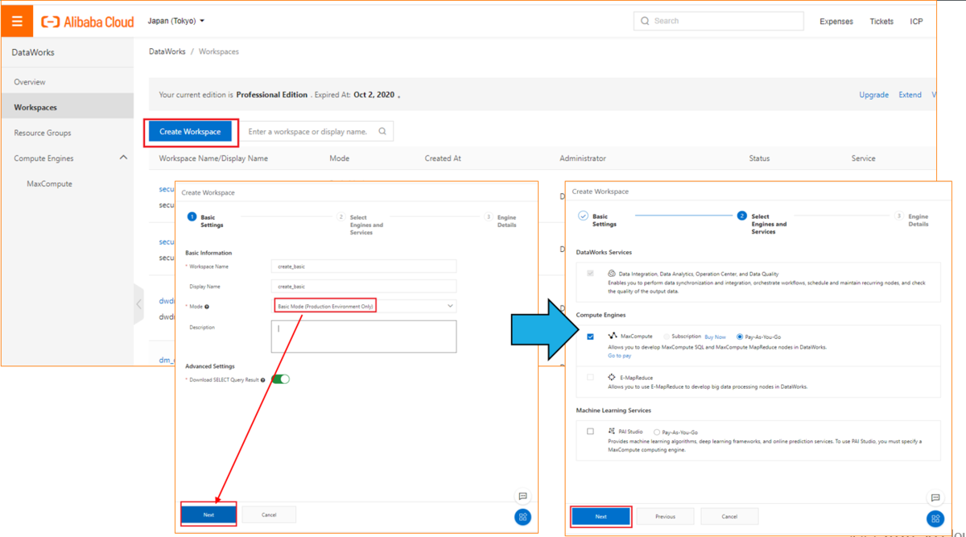This screenshot has width=966, height=537.
Task: Click the Display Name input field
Action: [x=364, y=287]
